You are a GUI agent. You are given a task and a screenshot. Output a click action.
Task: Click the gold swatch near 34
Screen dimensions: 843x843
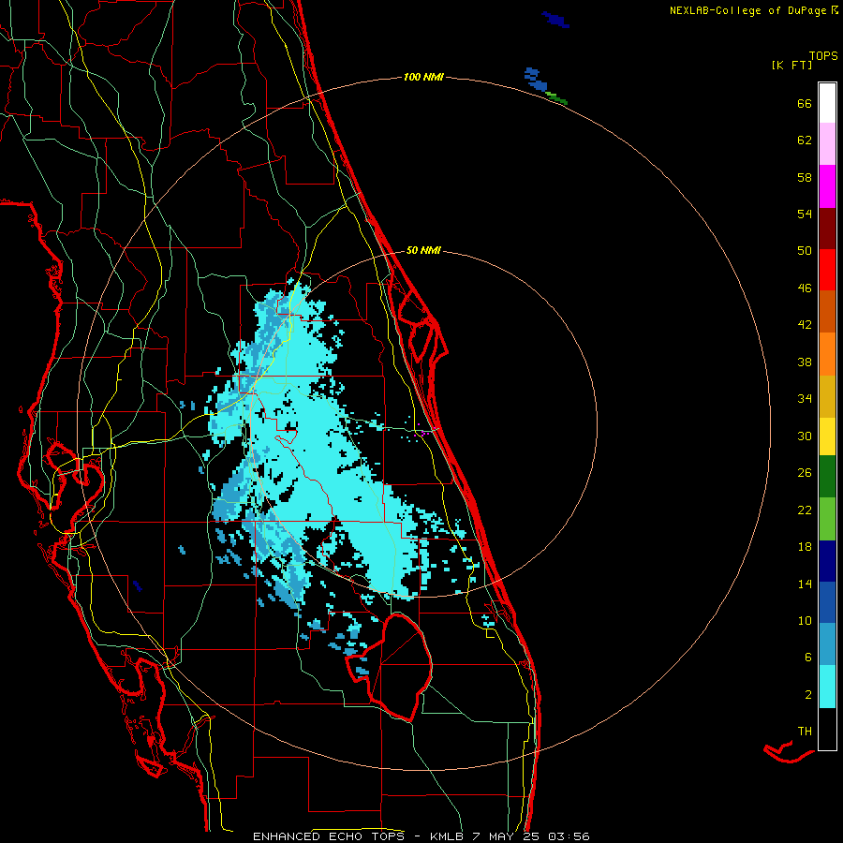827,396
